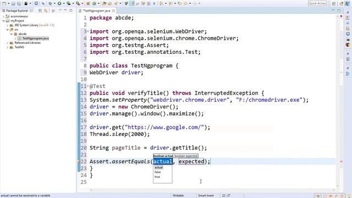Toggle the Mark Occurrences toolbar button
Image resolution: width=352 pixels, height=198 pixels.
pos(132,3)
